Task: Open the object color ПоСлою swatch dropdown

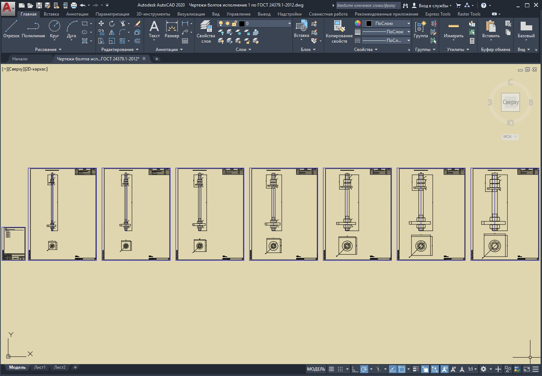Action: click(x=387, y=23)
